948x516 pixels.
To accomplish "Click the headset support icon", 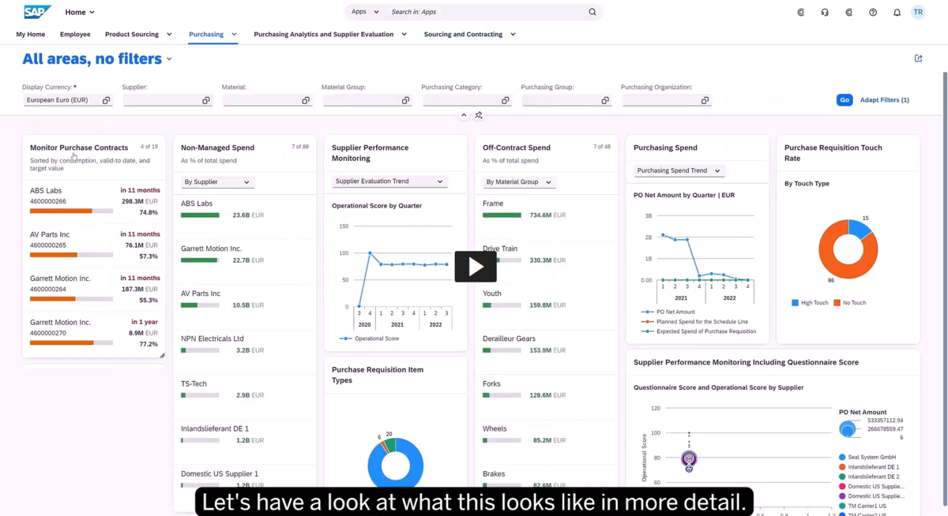I will tap(825, 13).
